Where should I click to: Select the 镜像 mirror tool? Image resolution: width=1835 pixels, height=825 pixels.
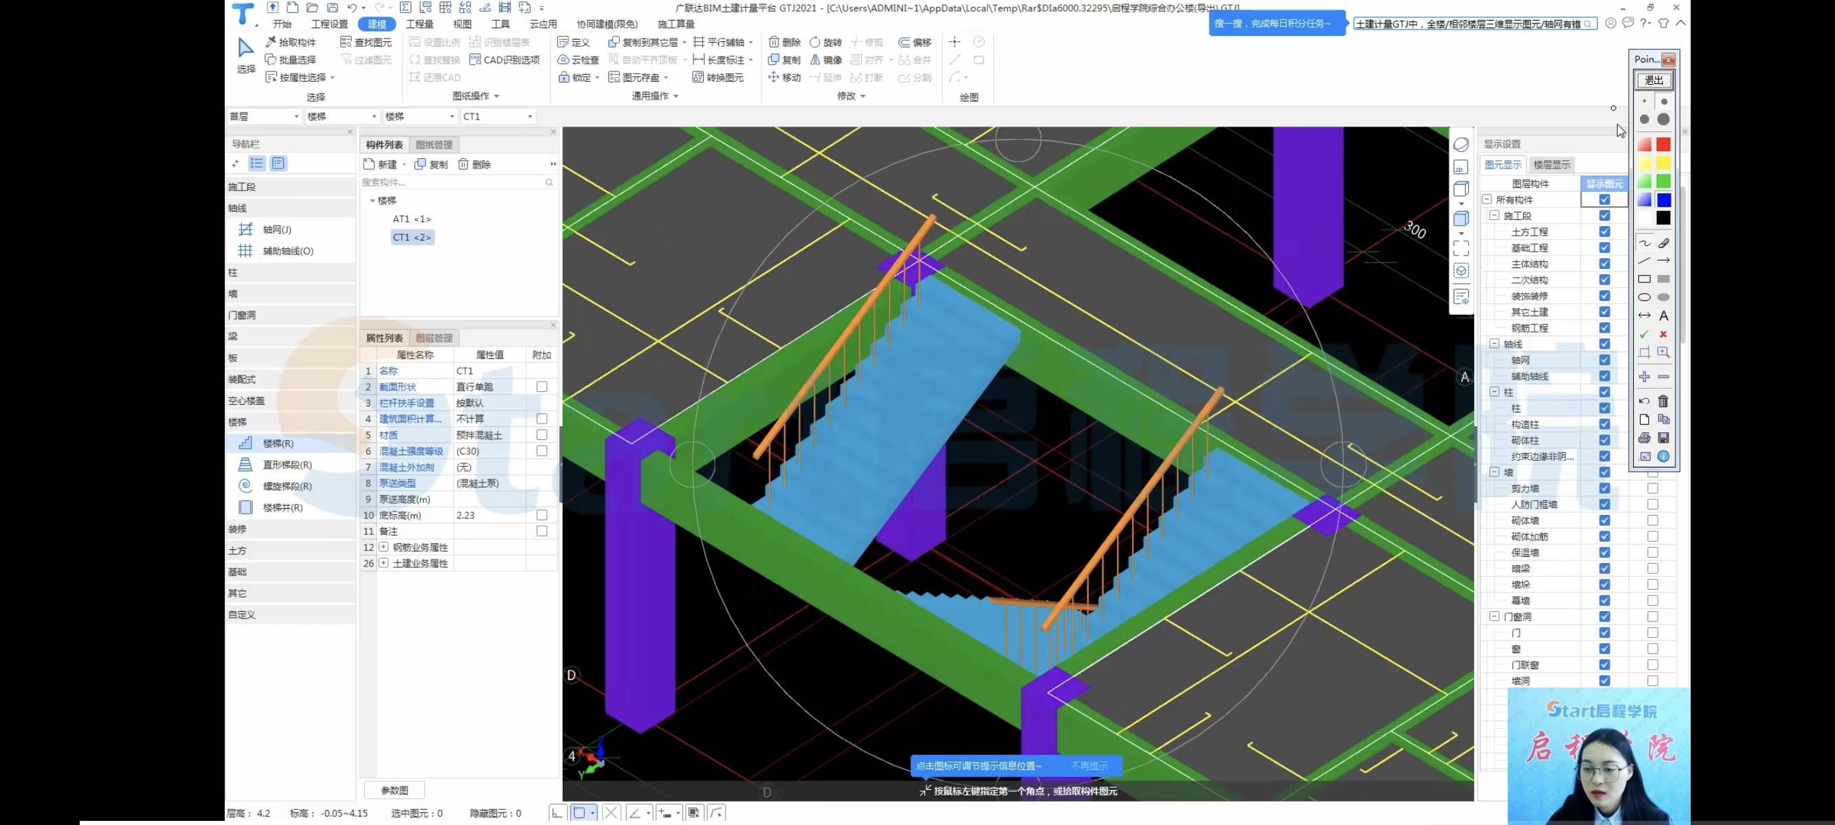point(825,60)
